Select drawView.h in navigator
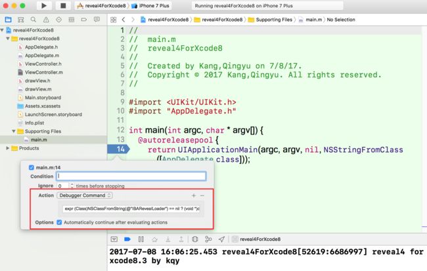 [x=37, y=81]
